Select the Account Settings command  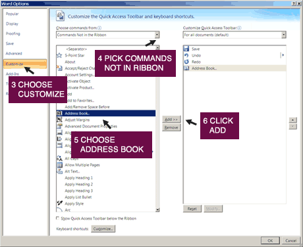pyautogui.click(x=80, y=75)
